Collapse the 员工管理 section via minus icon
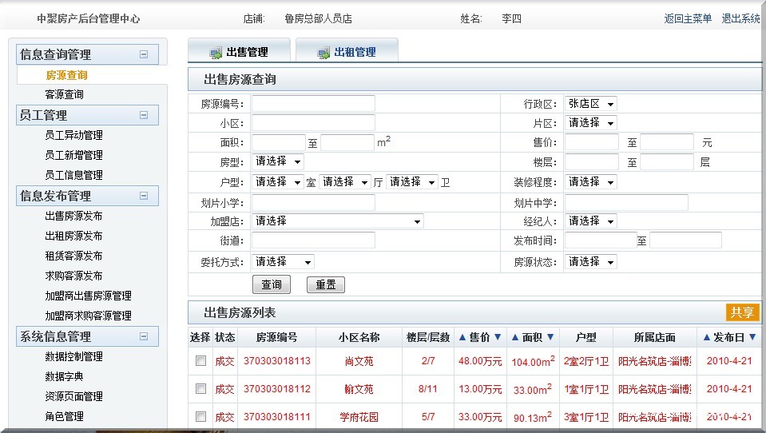Image resolution: width=766 pixels, height=433 pixels. click(144, 115)
